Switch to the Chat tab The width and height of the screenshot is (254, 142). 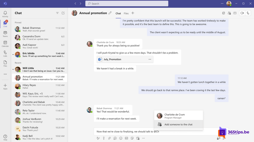pos(118,13)
